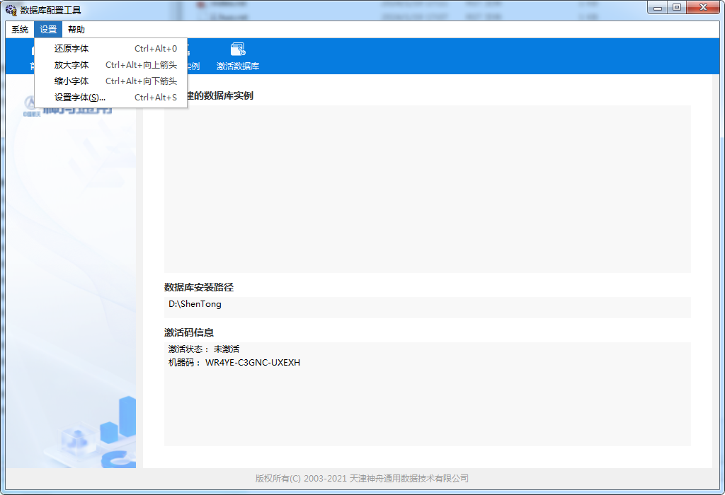This screenshot has width=725, height=495.
Task: Maximize the 数据库配置工具 window
Action: click(x=677, y=7)
